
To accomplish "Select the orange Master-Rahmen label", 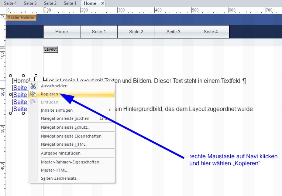I will pos(22,18).
